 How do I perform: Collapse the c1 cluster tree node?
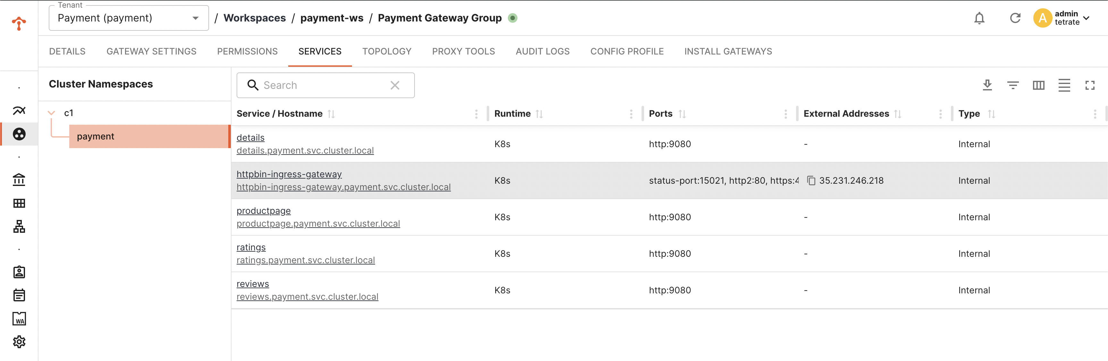pos(52,113)
